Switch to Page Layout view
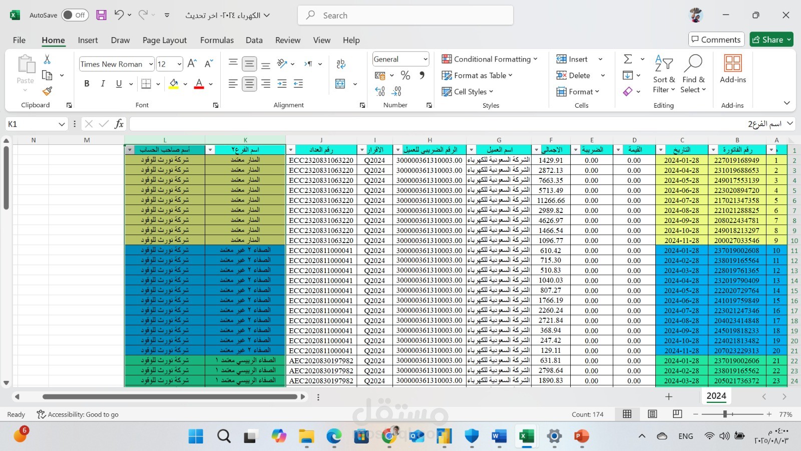The width and height of the screenshot is (801, 451). coord(652,414)
